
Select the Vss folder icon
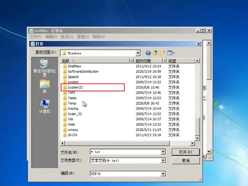coord(65,119)
